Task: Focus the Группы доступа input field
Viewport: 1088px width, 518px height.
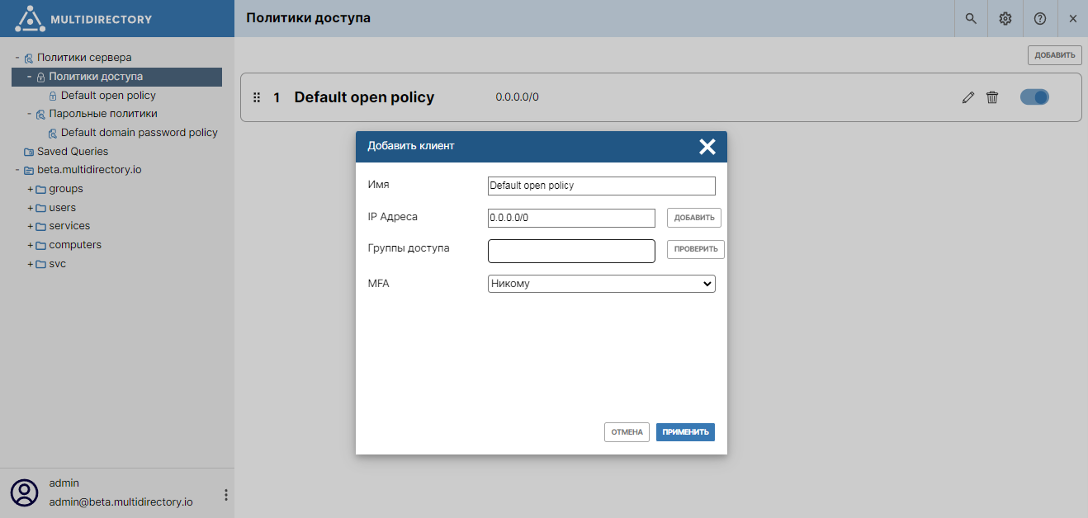Action: click(571, 251)
